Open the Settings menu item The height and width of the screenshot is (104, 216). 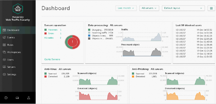tap(18, 75)
